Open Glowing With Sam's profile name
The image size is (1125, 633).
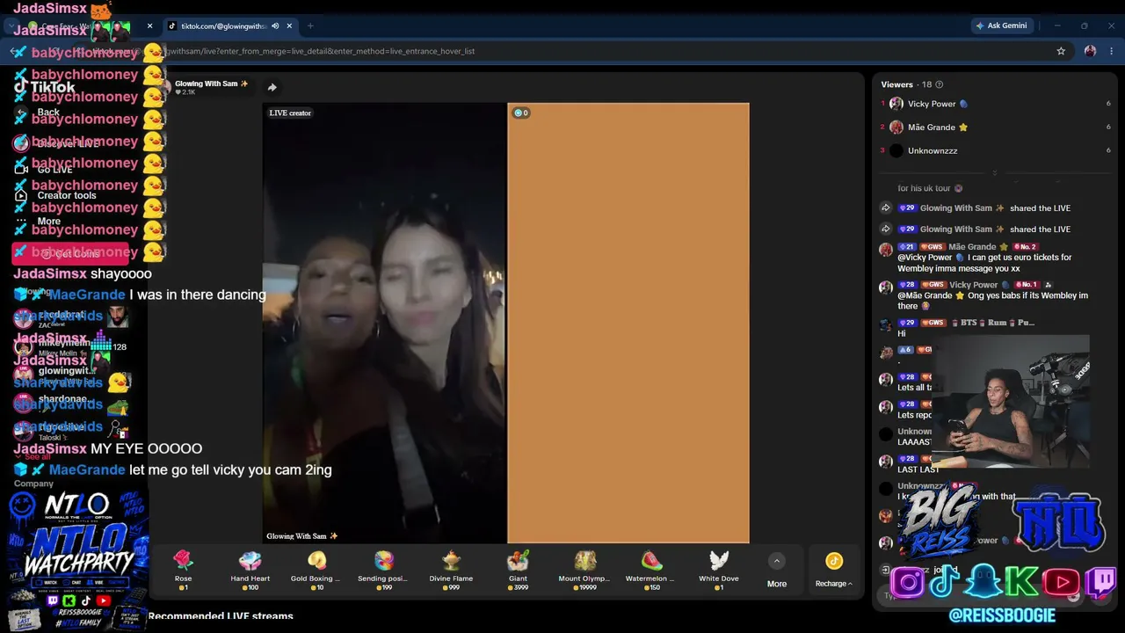coord(211,84)
